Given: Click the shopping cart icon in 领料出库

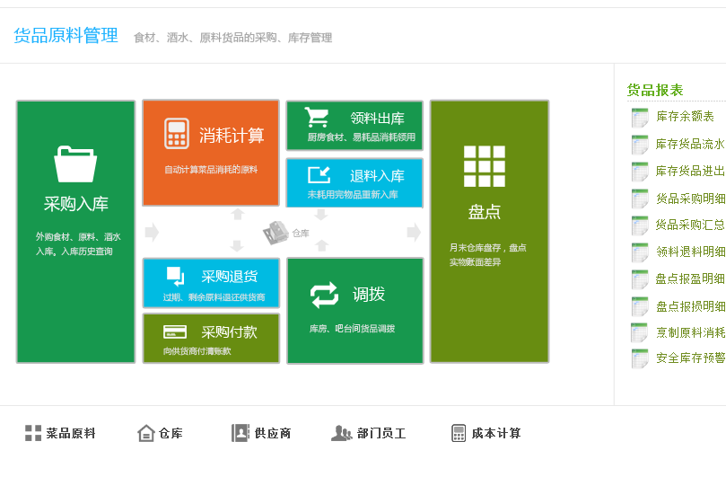Looking at the screenshot, I should (x=317, y=118).
